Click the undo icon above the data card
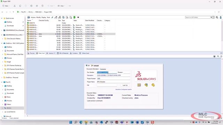 [x=218, y=56]
